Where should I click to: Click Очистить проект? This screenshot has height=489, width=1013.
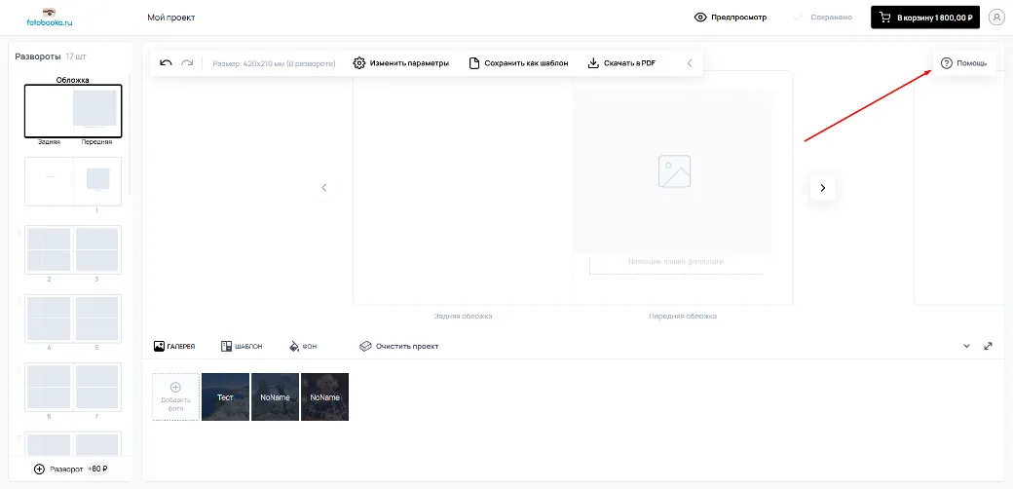click(398, 346)
